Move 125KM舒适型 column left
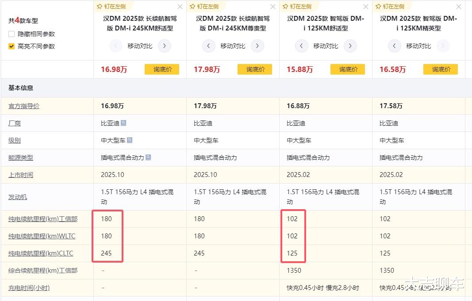This screenshot has width=472, height=301. point(301,46)
